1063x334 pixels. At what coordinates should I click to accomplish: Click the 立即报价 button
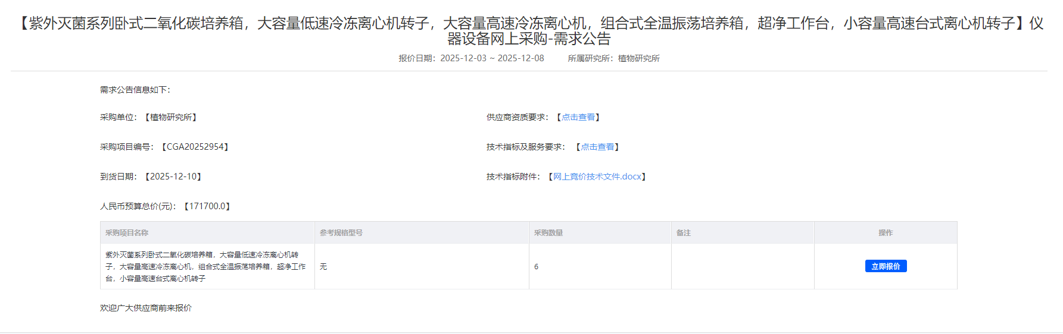click(x=885, y=266)
